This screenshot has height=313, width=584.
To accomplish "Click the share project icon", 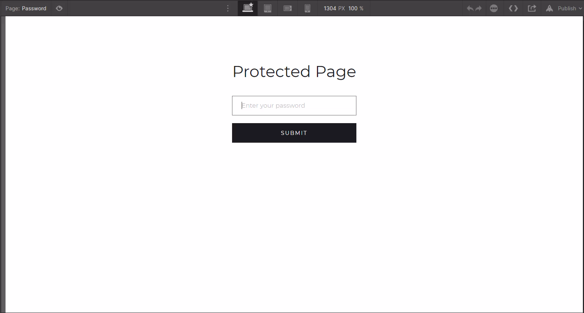I will [x=532, y=8].
